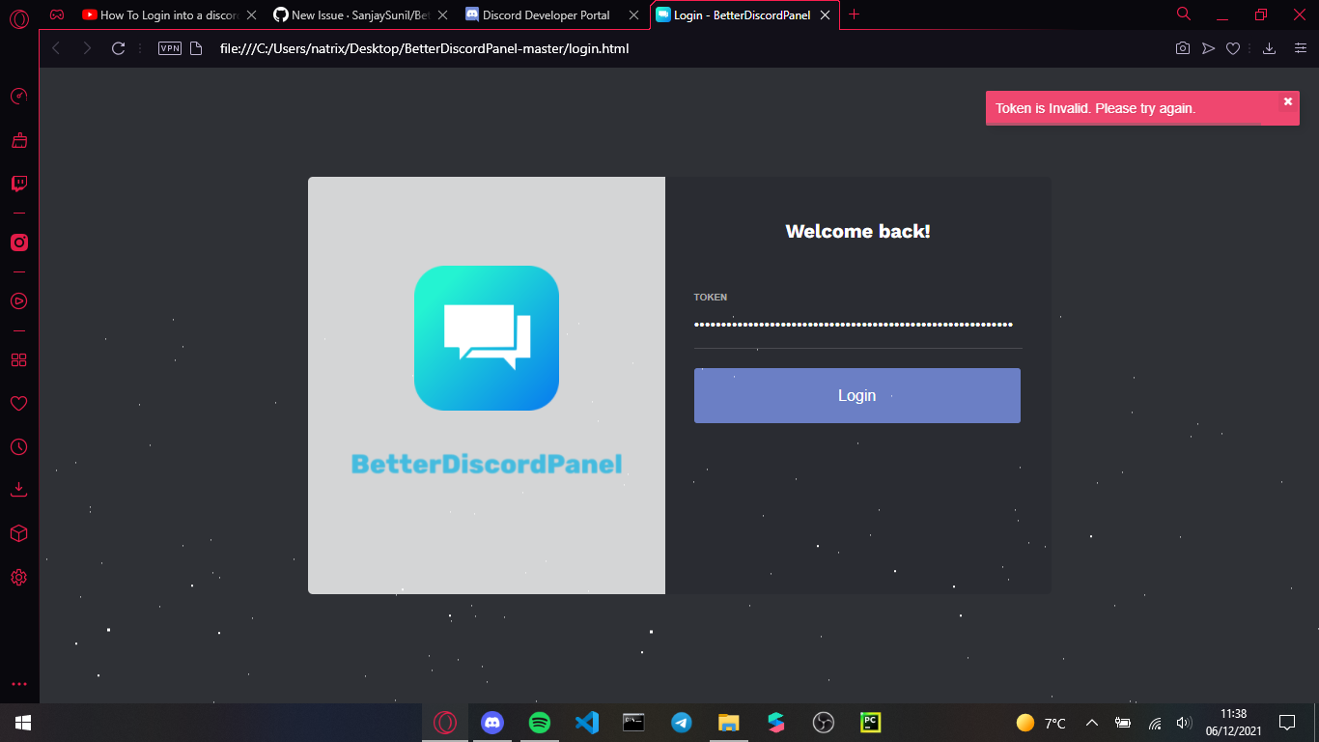The height and width of the screenshot is (742, 1319).
Task: Click the Login button
Action: 857,395
